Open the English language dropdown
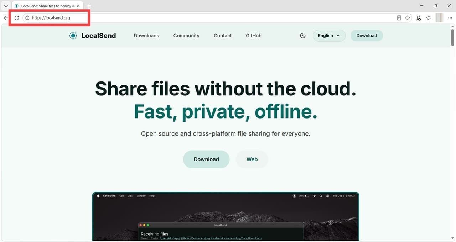The image size is (456, 242). click(329, 36)
